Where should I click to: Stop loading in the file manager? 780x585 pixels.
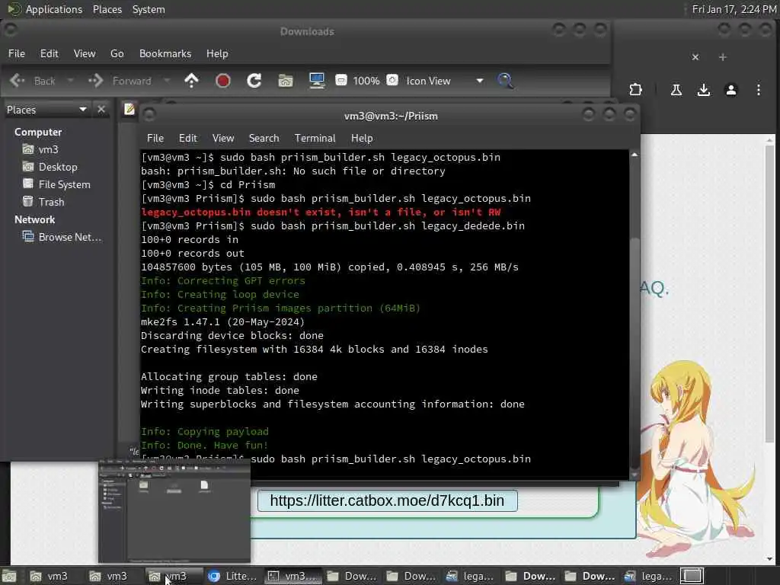click(x=223, y=81)
